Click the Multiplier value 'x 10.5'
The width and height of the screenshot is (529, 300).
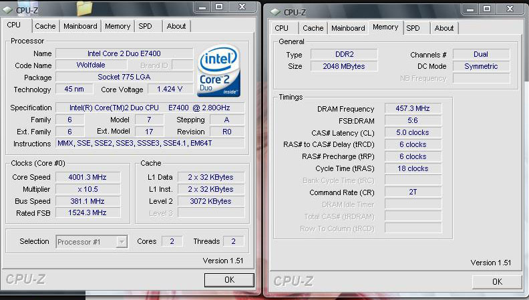pyautogui.click(x=87, y=189)
